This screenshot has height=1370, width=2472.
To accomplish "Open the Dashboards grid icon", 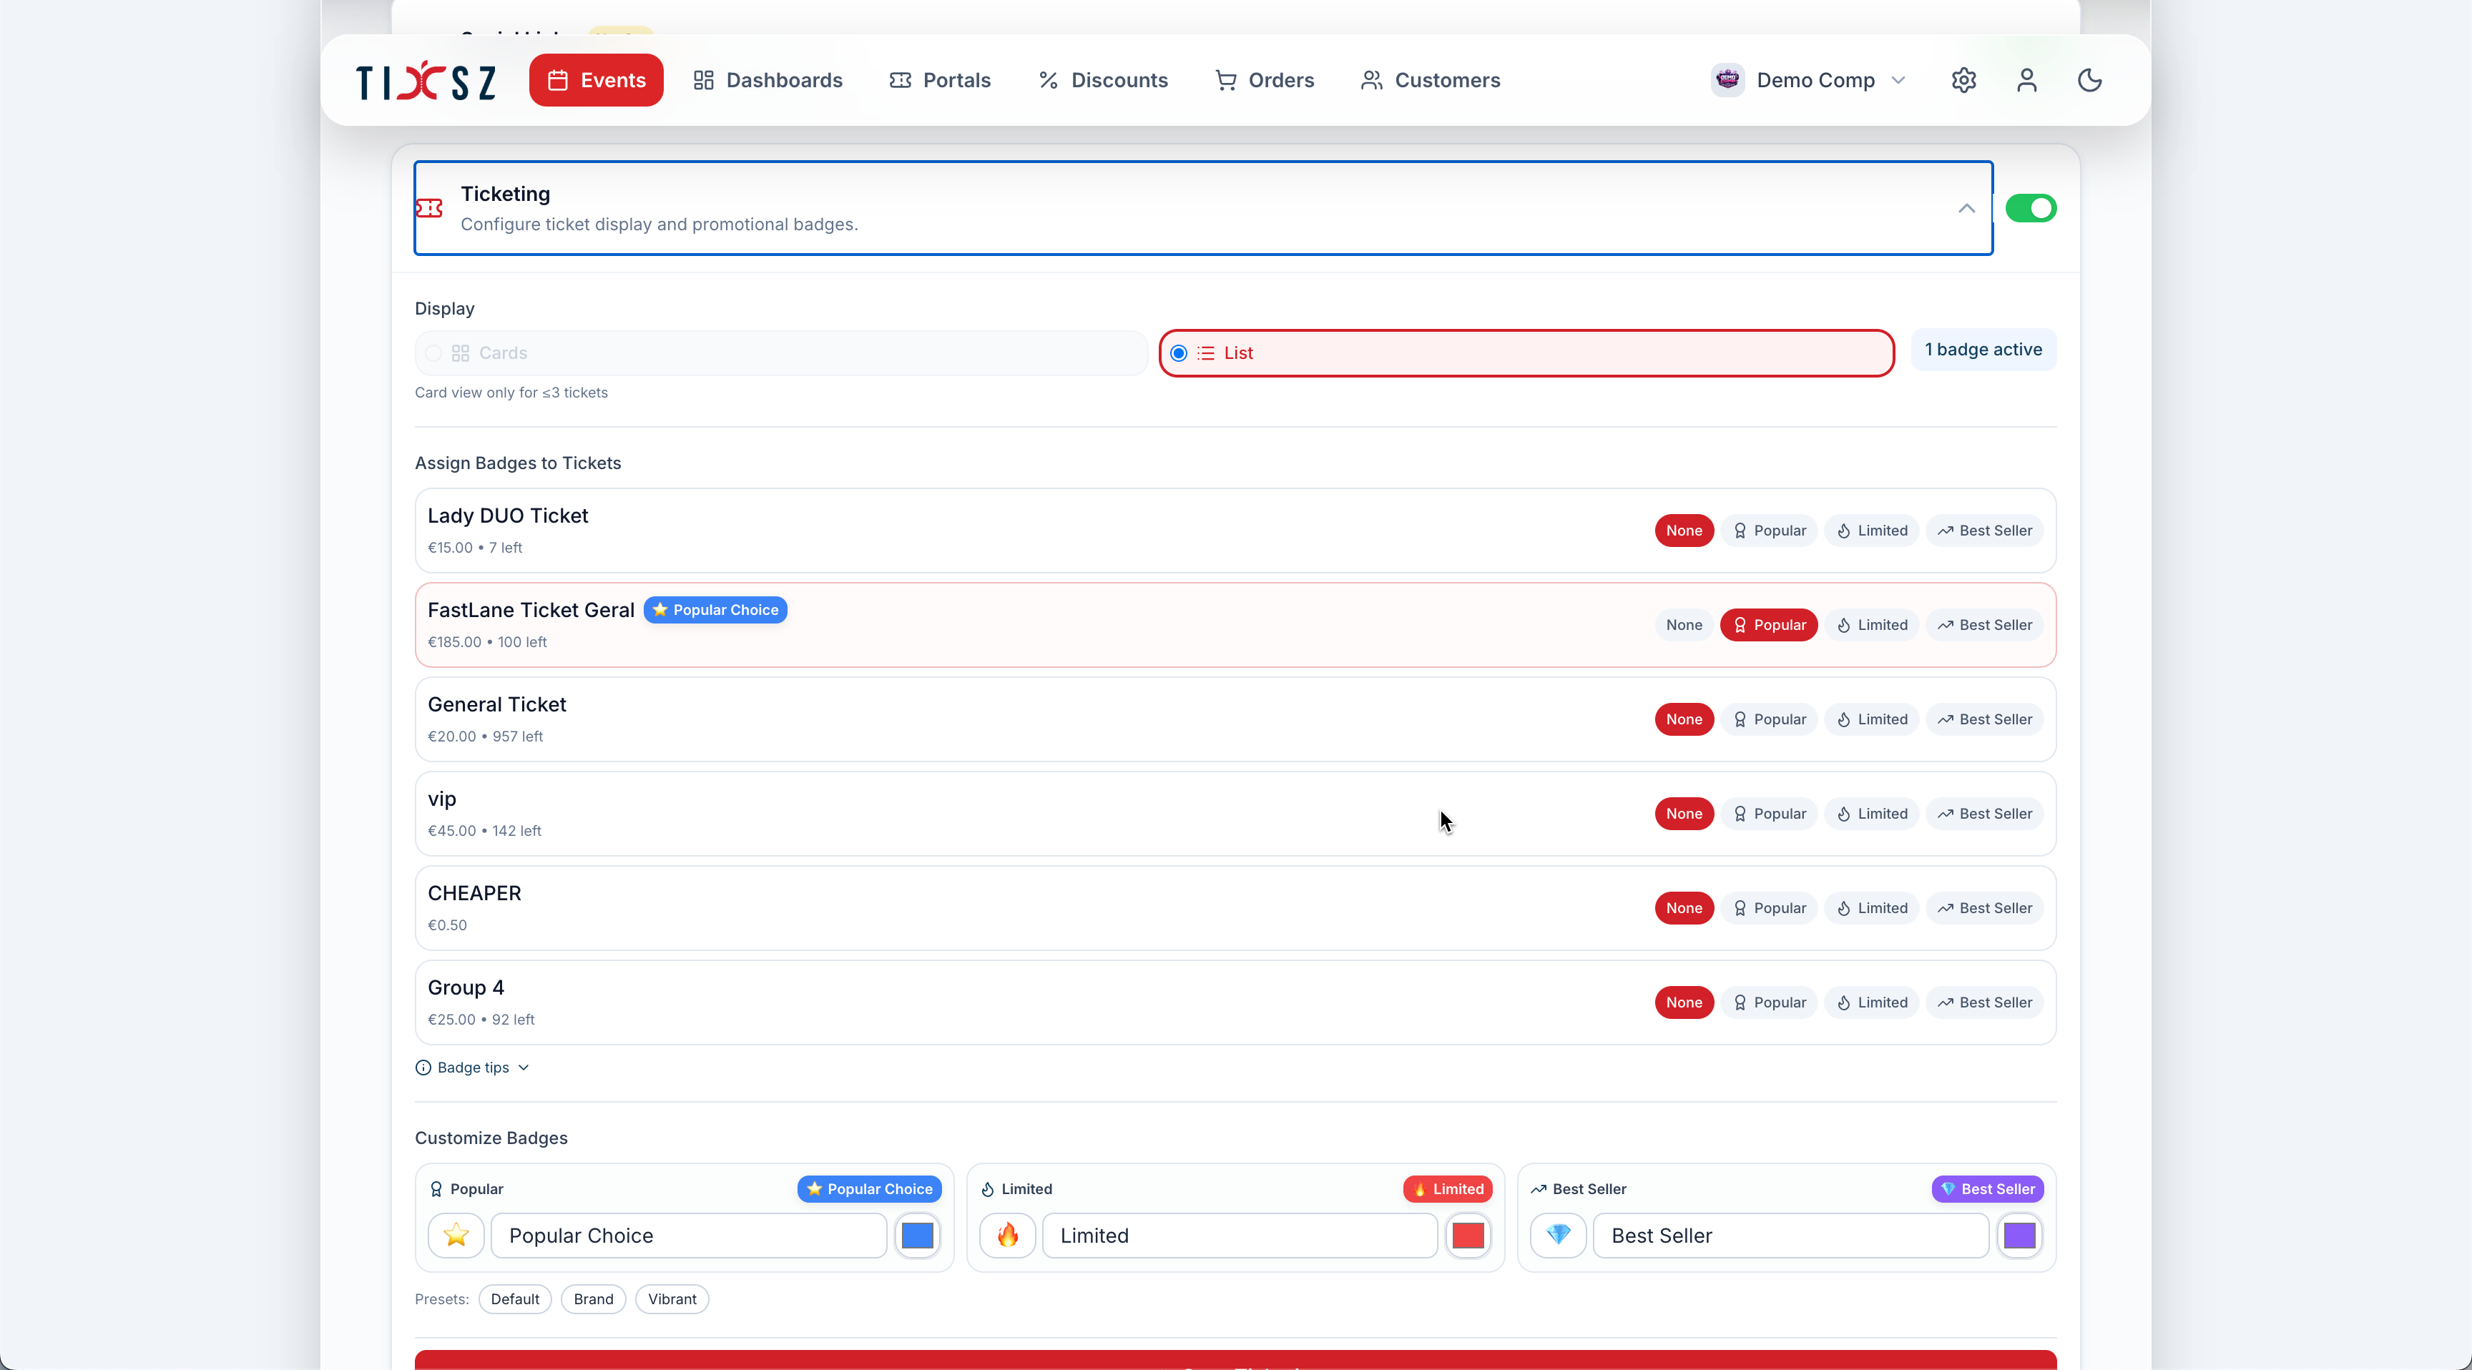I will (x=702, y=79).
